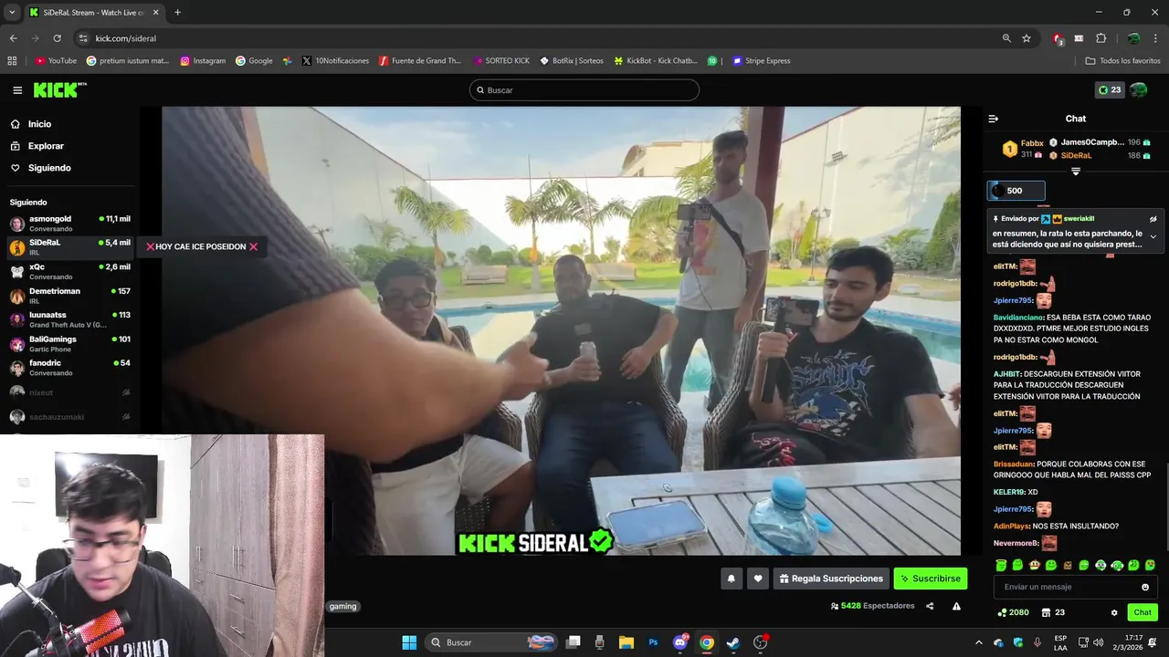Screen dimensions: 1169x657
Task: Open xQc channel in following list
Action: click(70, 271)
